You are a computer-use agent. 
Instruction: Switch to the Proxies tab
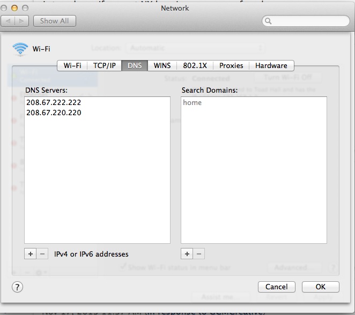coord(231,65)
